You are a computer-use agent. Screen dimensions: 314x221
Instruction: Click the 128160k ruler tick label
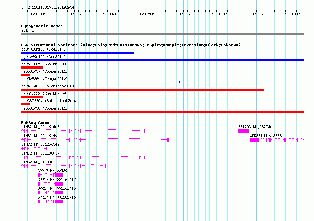tap(183, 14)
